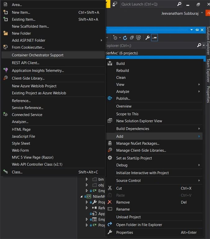Open Solution Explorer window options dropdown
The image size is (210, 239).
pyautogui.click(x=192, y=30)
